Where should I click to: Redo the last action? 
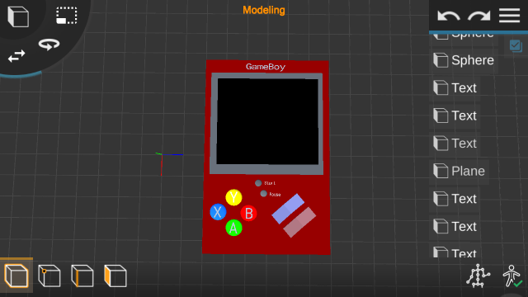coord(478,16)
